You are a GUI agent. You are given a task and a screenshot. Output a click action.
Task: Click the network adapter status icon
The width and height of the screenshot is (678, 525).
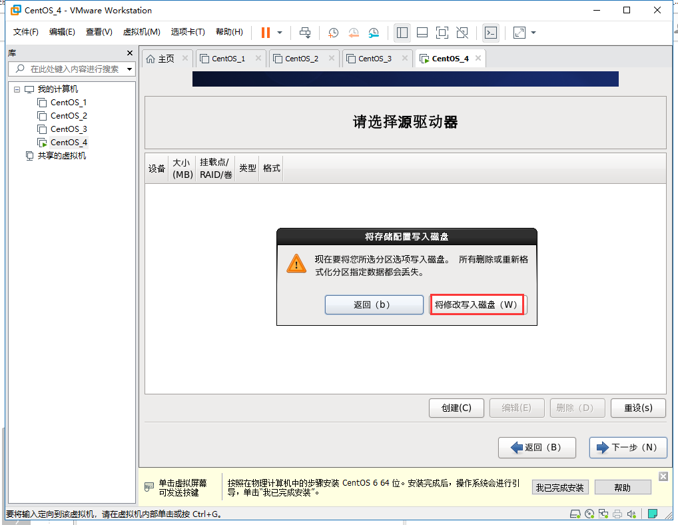tap(603, 514)
